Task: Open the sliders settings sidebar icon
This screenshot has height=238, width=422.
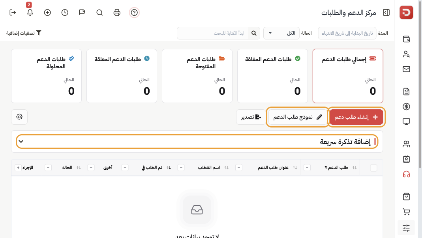Action: [x=406, y=228]
